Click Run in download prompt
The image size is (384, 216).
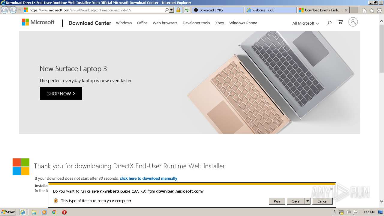[277, 201]
